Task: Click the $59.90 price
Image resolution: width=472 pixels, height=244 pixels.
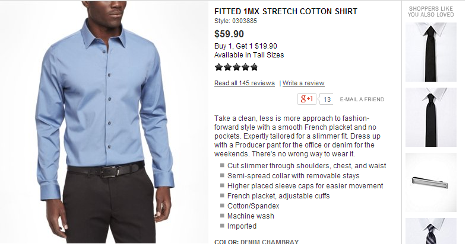Action: tap(229, 34)
